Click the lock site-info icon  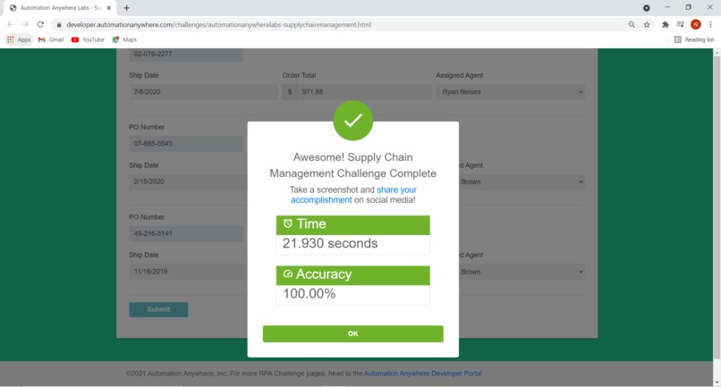point(59,25)
